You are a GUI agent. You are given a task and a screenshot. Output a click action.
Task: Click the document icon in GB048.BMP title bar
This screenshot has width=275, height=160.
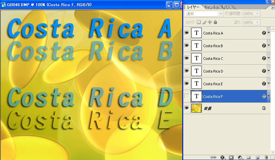[x=3, y=5]
